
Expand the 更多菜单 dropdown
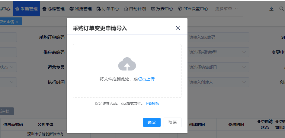[x=226, y=9]
